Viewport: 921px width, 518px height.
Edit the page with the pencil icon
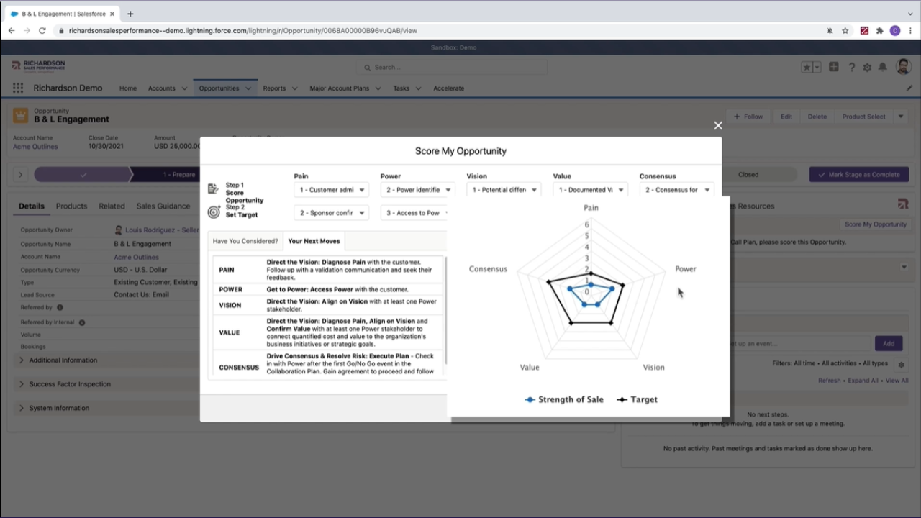(909, 88)
